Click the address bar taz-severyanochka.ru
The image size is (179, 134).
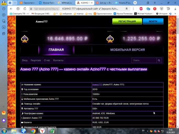coord(46,9)
